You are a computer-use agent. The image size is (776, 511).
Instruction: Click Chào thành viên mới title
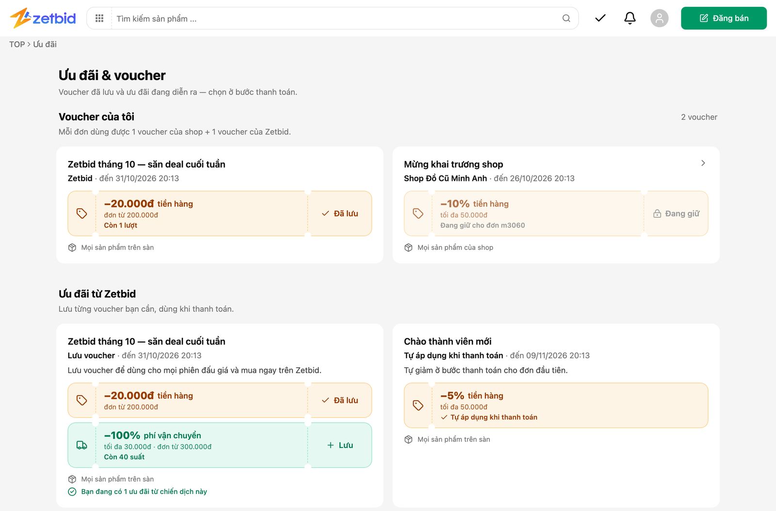(448, 341)
